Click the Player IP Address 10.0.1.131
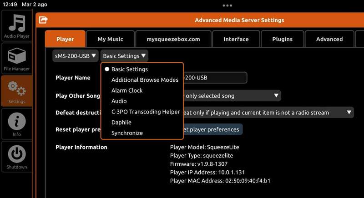The height and width of the screenshot is (198, 364). click(x=207, y=172)
